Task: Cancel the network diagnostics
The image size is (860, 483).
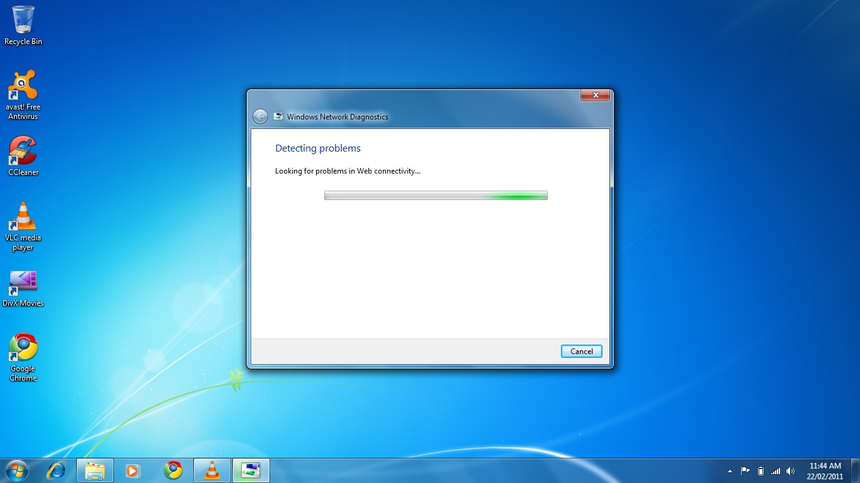Action: (582, 352)
